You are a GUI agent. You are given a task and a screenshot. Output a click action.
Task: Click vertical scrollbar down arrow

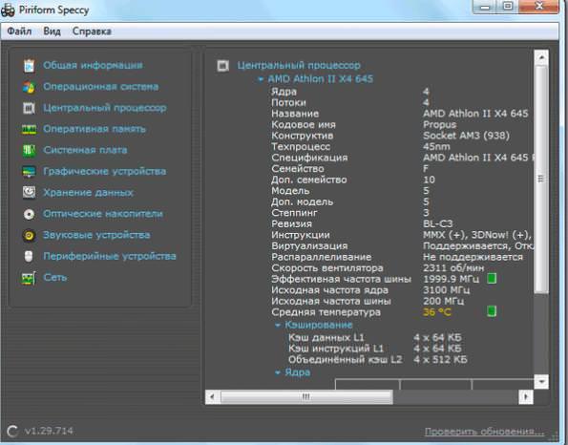pyautogui.click(x=541, y=381)
